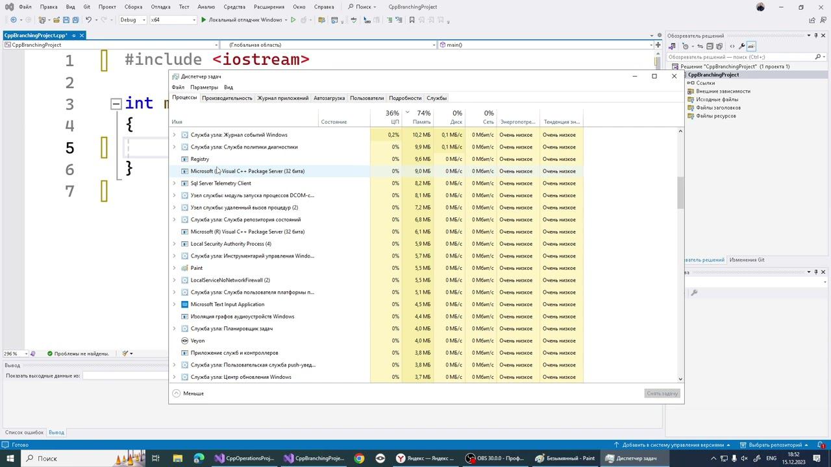Click the Меньше fewer details button
The image size is (831, 467).
click(188, 394)
